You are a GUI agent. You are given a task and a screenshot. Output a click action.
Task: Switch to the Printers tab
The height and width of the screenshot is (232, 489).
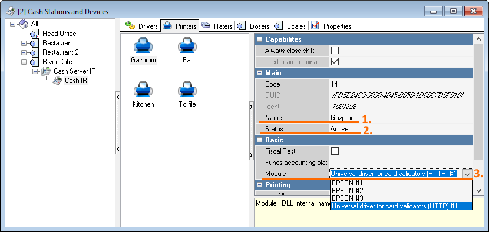pyautogui.click(x=180, y=26)
